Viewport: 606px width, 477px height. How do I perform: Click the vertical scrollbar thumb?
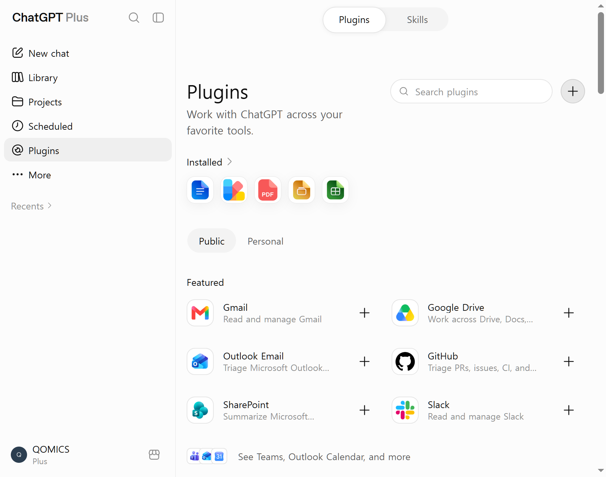[x=601, y=53]
